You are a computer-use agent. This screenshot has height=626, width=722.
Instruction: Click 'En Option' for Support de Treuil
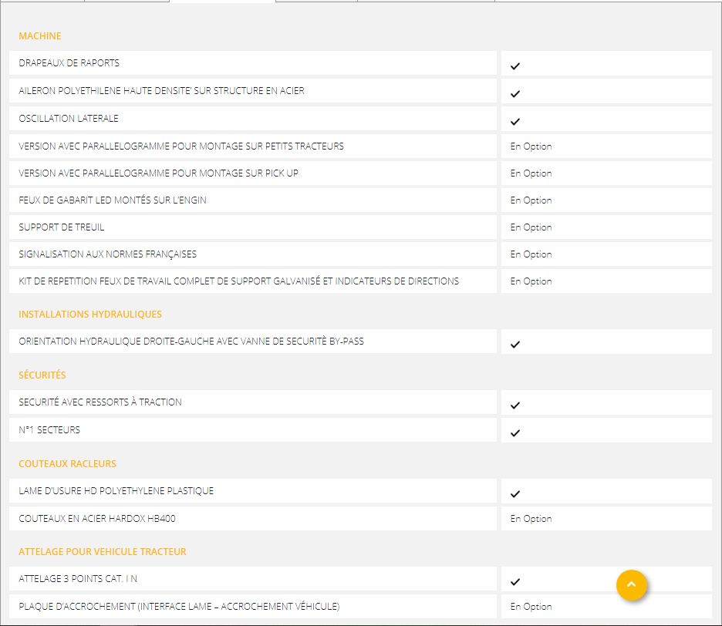[x=531, y=227]
